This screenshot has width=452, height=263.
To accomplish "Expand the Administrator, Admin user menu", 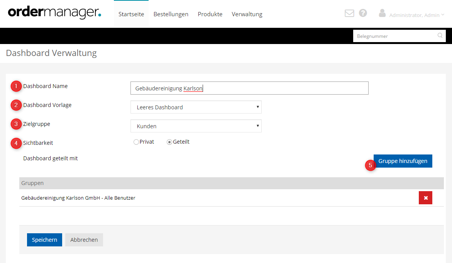I will click(x=416, y=15).
